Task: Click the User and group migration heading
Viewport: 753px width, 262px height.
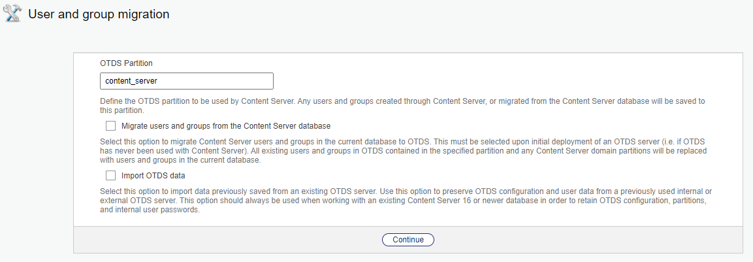Action: 99,14
